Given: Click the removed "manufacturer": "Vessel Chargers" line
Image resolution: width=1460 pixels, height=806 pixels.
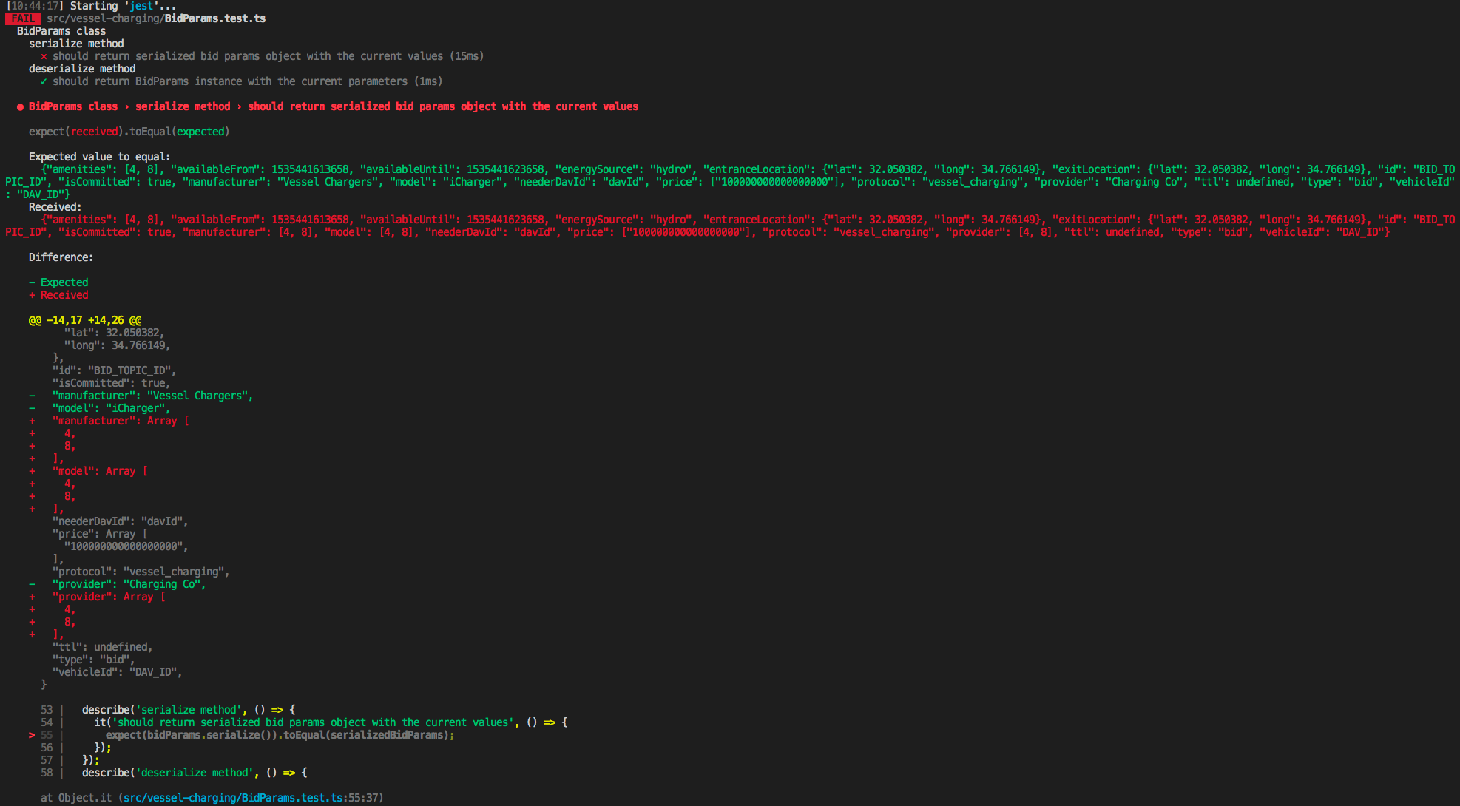Looking at the screenshot, I should (x=152, y=396).
